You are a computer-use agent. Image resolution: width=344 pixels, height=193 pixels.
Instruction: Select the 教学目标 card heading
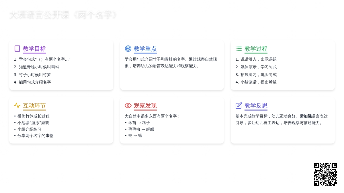pos(34,49)
